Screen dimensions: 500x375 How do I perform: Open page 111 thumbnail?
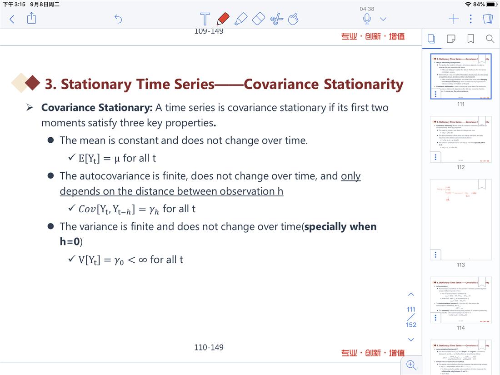[461, 76]
